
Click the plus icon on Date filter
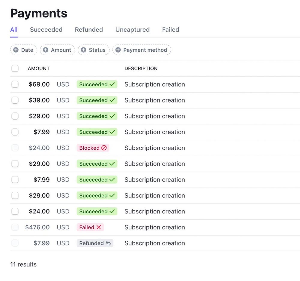(16, 50)
